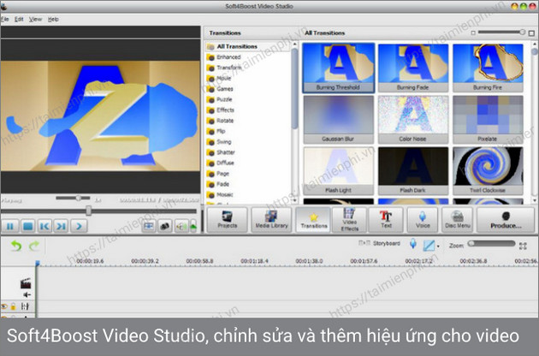Switch to the Transitions section
This screenshot has height=356, width=539.
tap(313, 220)
